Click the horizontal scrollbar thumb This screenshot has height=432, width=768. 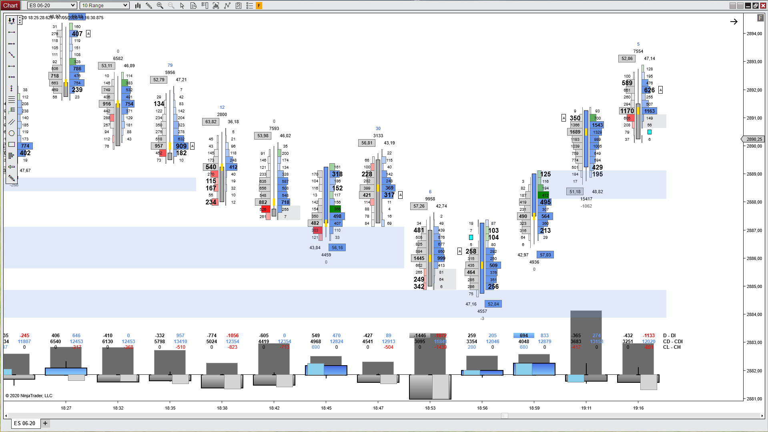tap(504, 416)
